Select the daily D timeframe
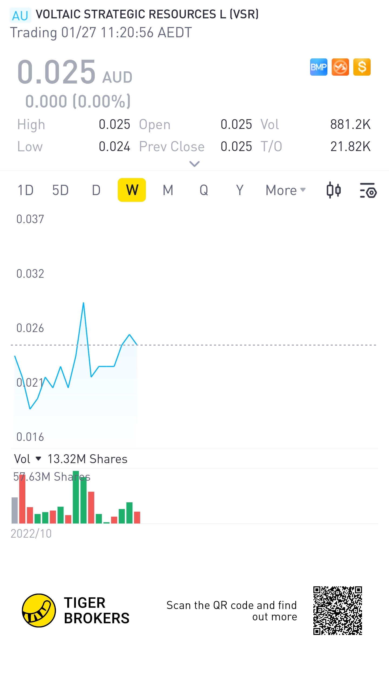This screenshot has width=389, height=679. 96,190
